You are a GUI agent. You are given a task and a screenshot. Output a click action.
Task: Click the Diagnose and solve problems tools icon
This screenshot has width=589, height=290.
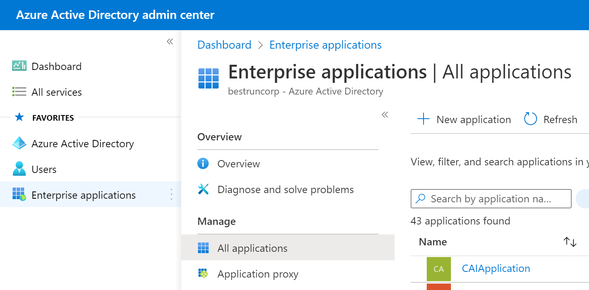point(203,189)
